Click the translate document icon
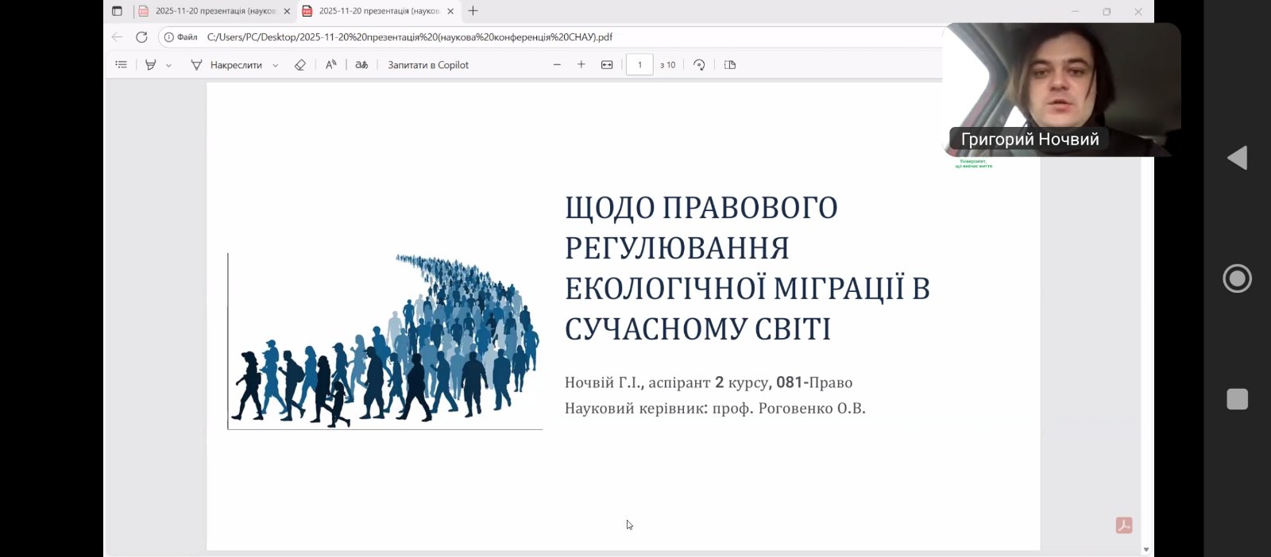1271x557 pixels. click(361, 65)
